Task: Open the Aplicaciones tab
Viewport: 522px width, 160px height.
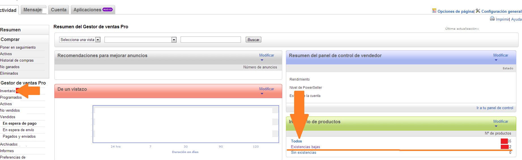Action: pyautogui.click(x=87, y=10)
